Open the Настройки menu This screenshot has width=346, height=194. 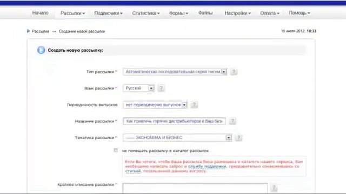[x=238, y=13]
